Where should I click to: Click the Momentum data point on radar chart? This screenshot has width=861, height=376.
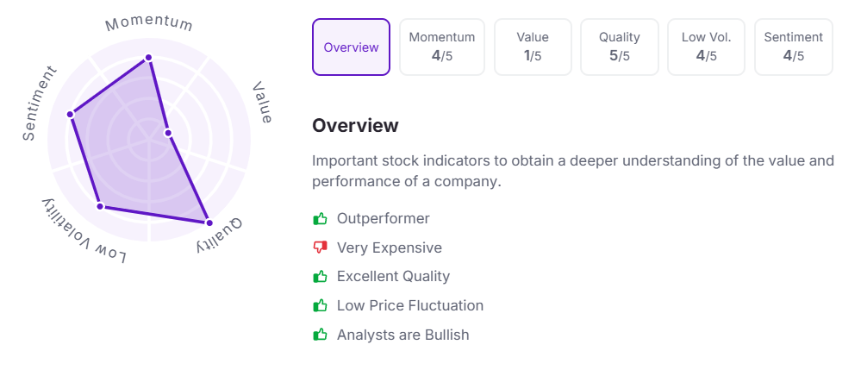point(148,58)
